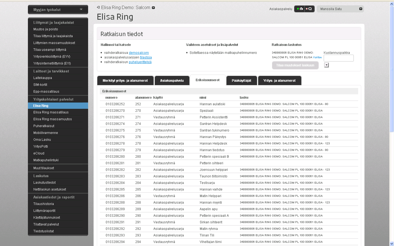
Task: Open Oma Lasku in sidebar
Action: (x=42, y=140)
